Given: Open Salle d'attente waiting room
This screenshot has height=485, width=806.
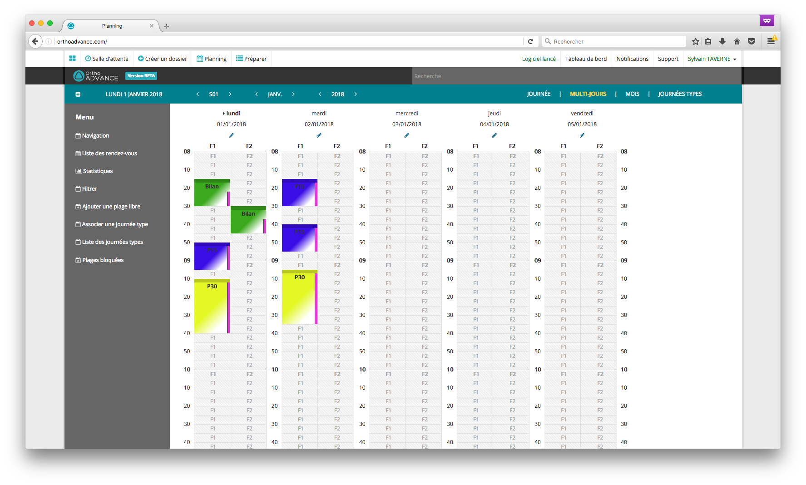Looking at the screenshot, I should pyautogui.click(x=107, y=59).
